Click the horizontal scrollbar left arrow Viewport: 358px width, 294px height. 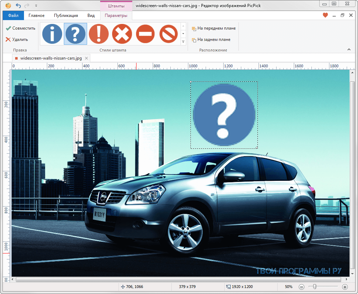point(13,279)
